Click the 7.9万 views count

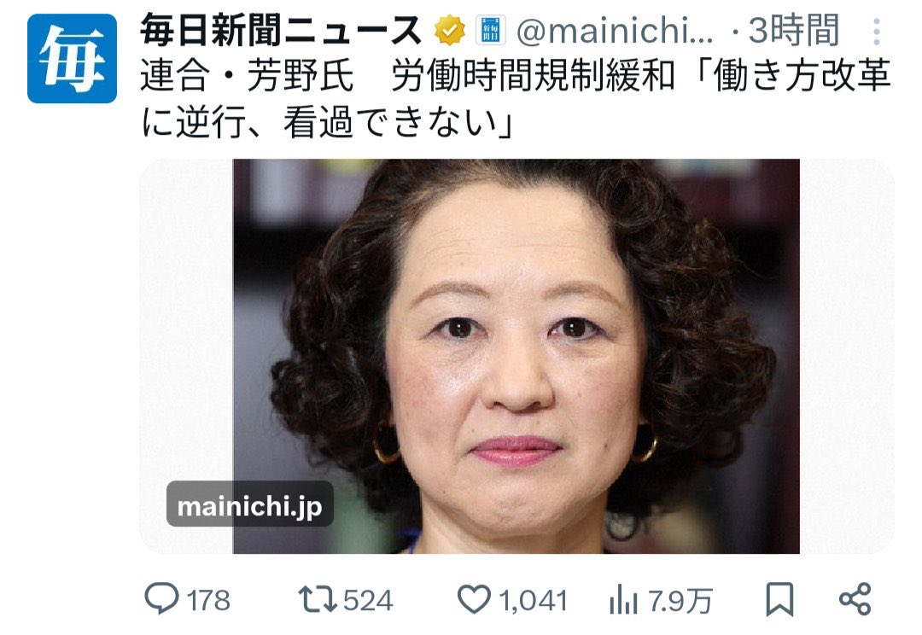click(x=680, y=601)
